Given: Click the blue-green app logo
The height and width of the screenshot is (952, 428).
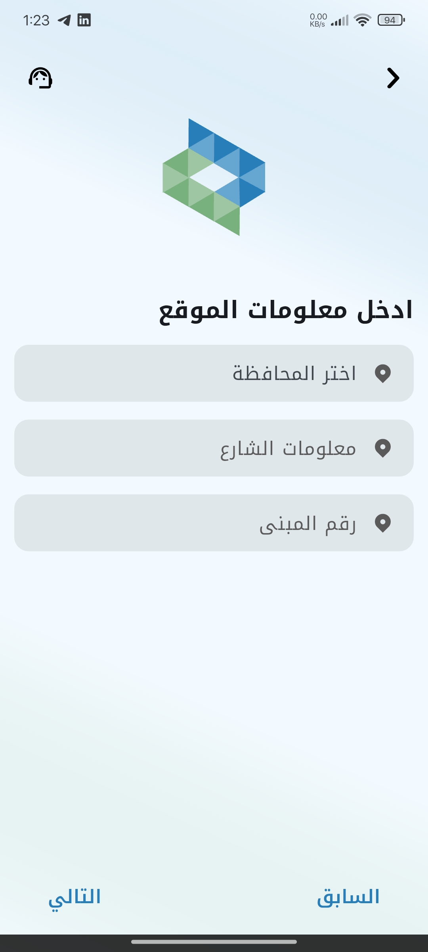Looking at the screenshot, I should click(214, 177).
